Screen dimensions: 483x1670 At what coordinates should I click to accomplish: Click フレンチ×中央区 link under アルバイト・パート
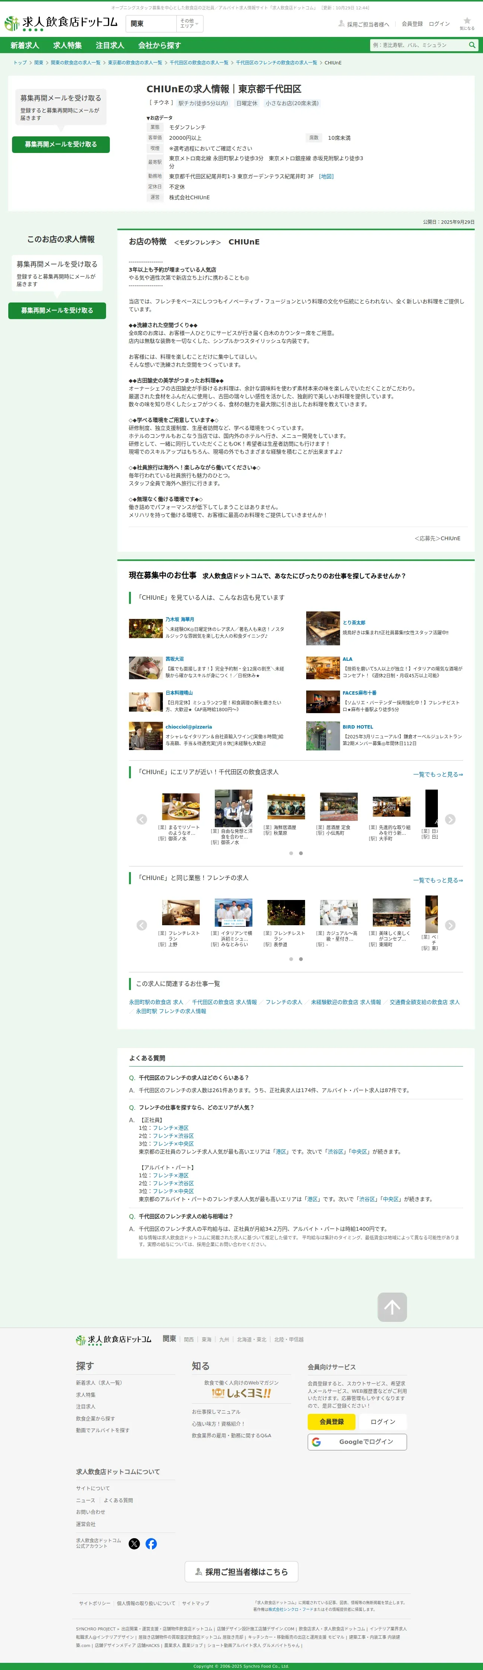pyautogui.click(x=173, y=1191)
